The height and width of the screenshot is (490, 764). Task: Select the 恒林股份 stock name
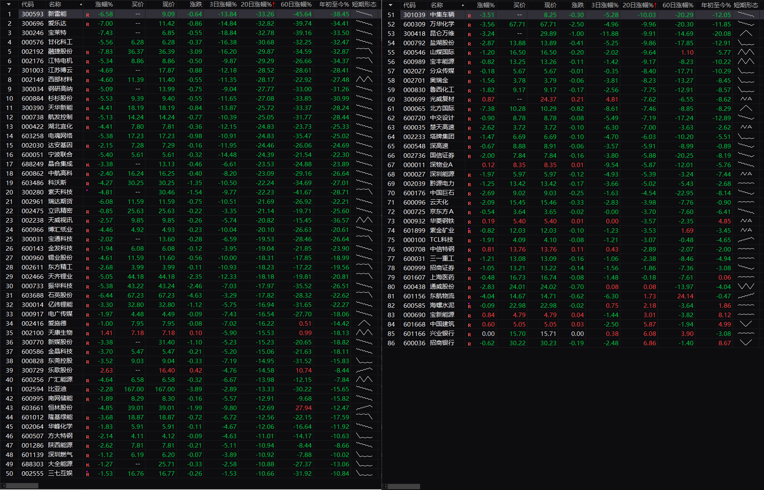[60, 408]
